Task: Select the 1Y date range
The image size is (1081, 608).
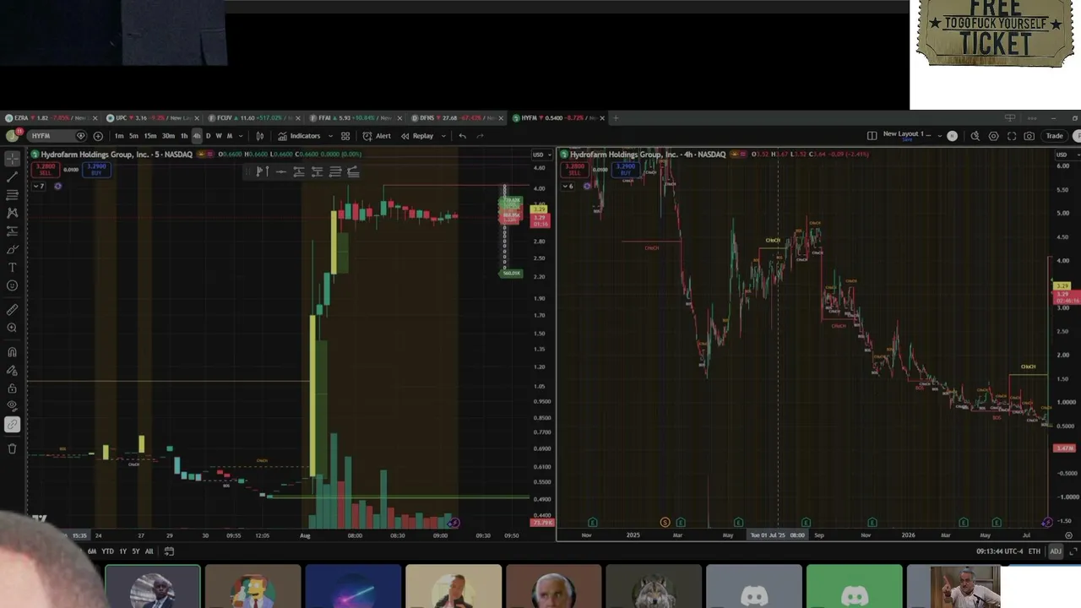Action: [122, 551]
